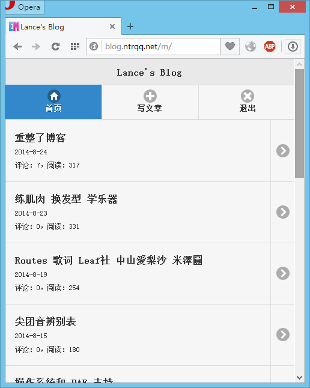
Task: Open chevron for 尖团音辨别表 post
Action: click(x=283, y=335)
